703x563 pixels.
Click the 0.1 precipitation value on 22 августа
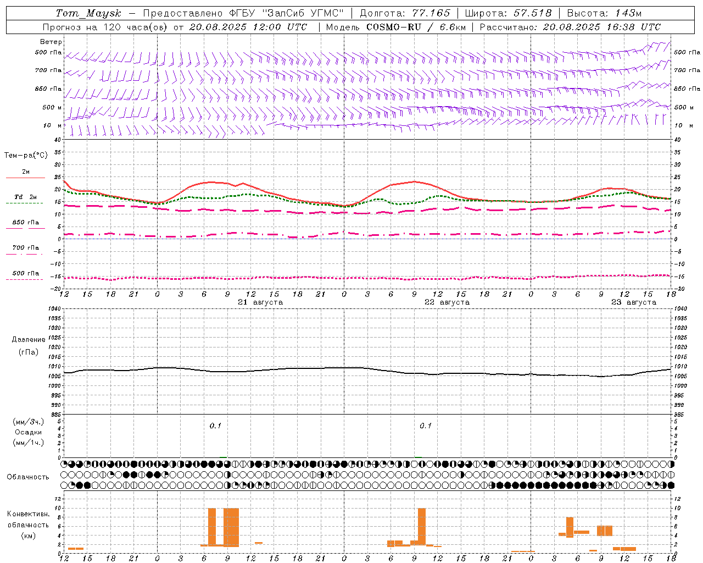tap(426, 426)
